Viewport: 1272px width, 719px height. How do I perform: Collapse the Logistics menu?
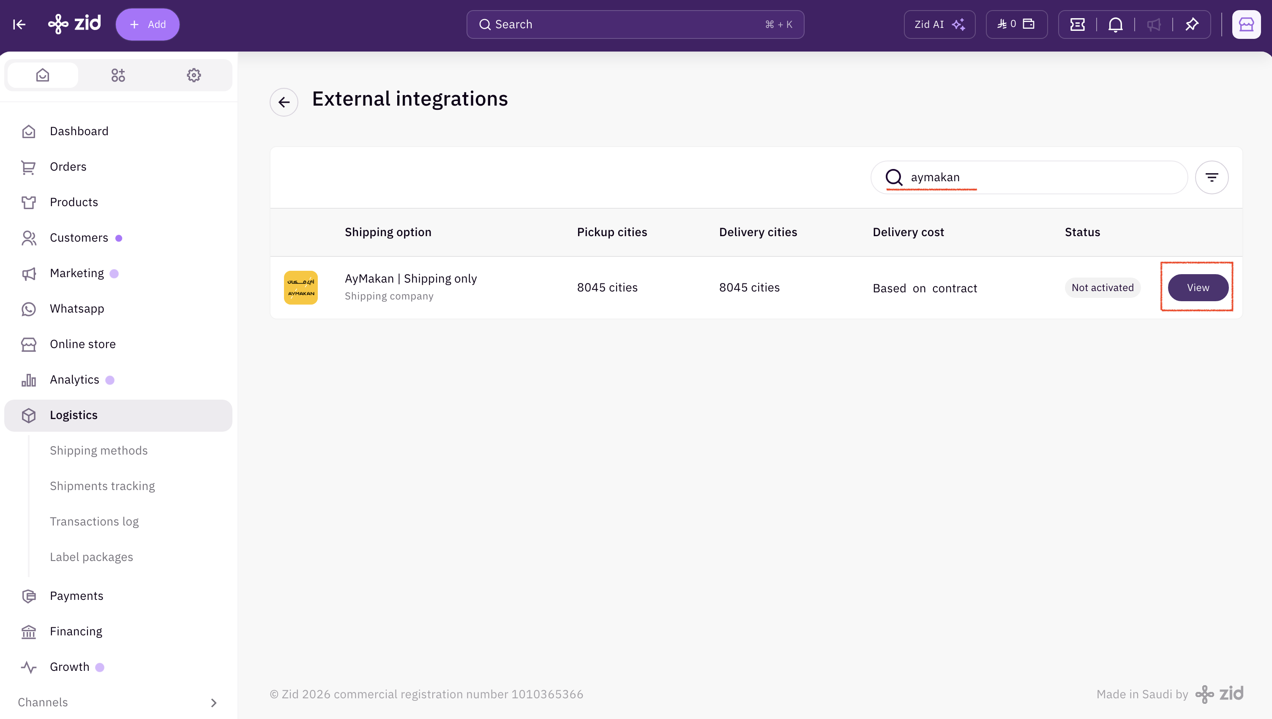[x=118, y=415]
